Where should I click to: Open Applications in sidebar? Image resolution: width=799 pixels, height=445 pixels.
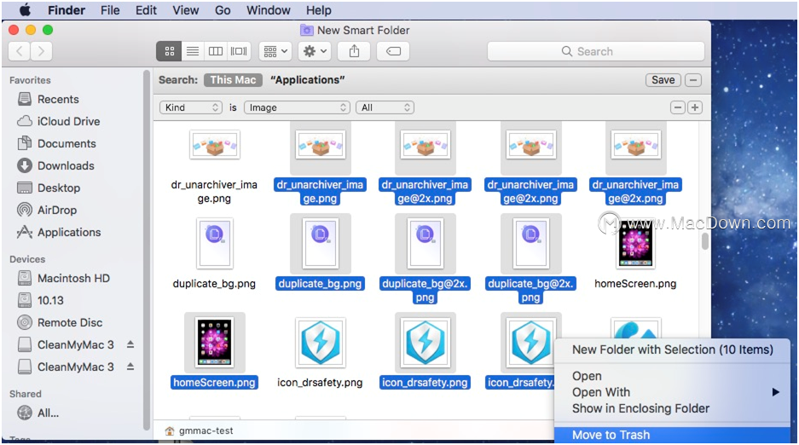click(59, 232)
